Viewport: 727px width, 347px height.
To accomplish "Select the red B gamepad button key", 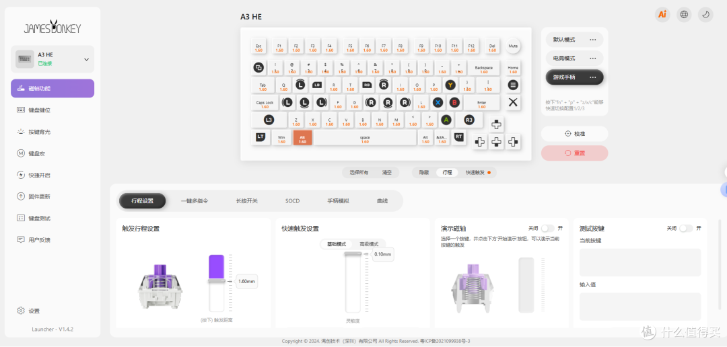I will tap(454, 102).
